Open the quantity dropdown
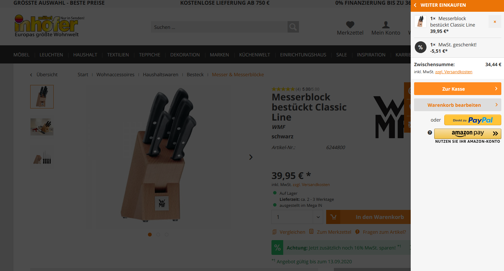The height and width of the screenshot is (271, 504). (x=318, y=217)
